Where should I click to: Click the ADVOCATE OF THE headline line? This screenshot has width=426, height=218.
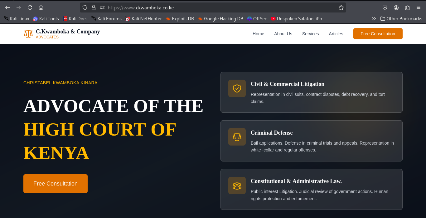(x=114, y=106)
